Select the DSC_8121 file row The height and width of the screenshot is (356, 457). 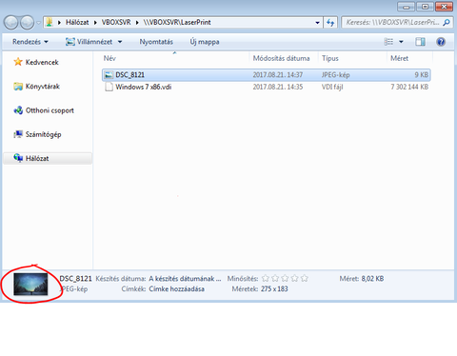tap(267, 75)
